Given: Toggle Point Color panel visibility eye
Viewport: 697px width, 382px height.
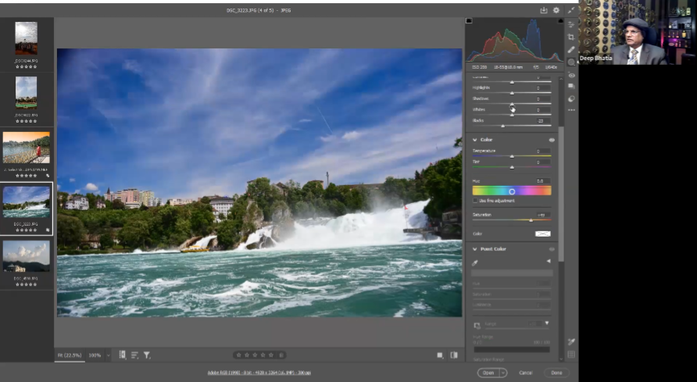Looking at the screenshot, I should (x=552, y=249).
